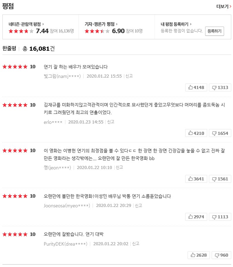The image size is (233, 267).
Task: Open 내 평점 등록하기 arrow link
Action: (191, 24)
